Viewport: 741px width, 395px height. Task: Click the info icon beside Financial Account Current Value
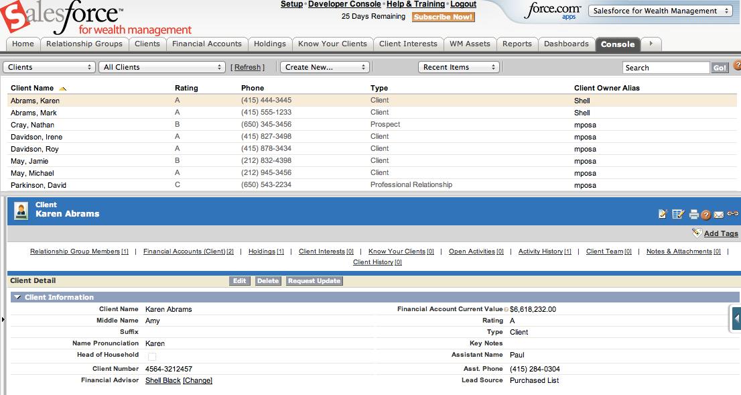coord(506,310)
